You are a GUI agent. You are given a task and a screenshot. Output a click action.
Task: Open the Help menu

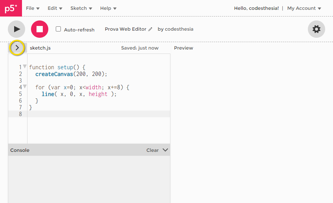pos(108,8)
